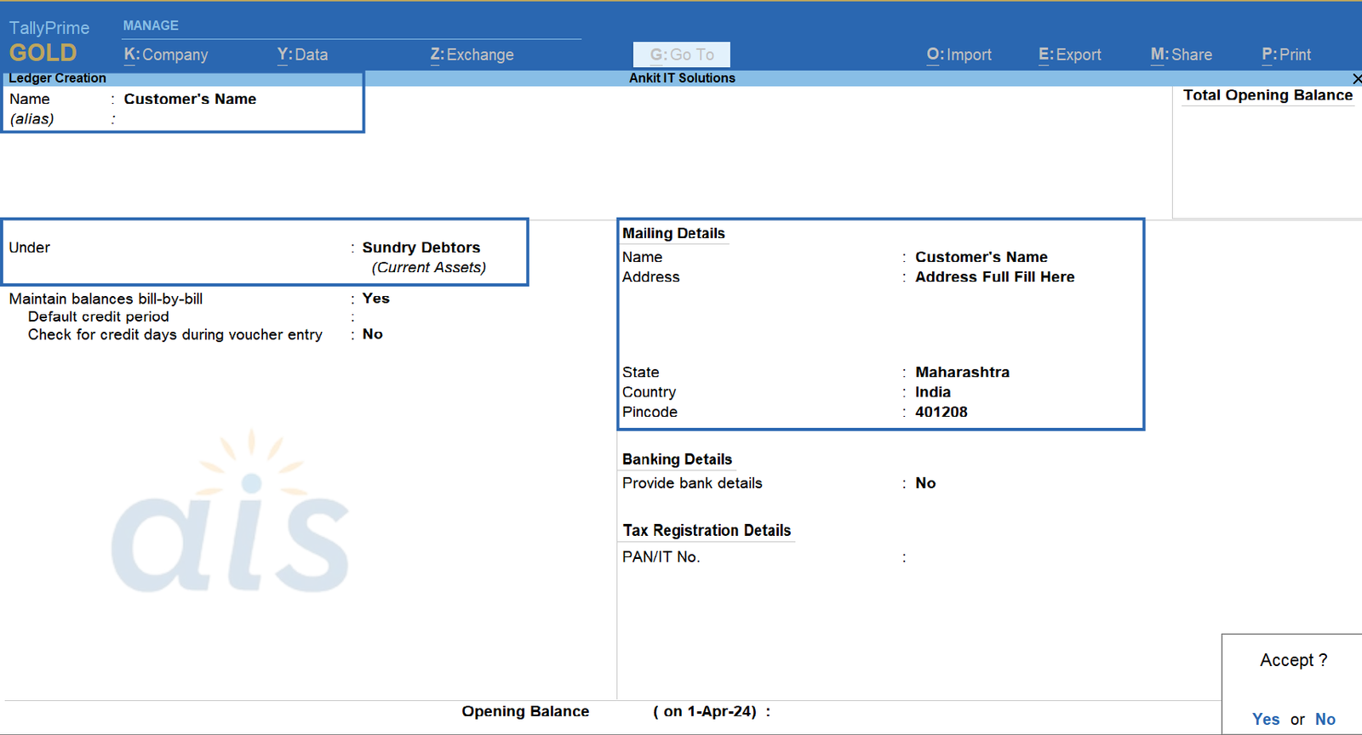Image resolution: width=1362 pixels, height=735 pixels.
Task: Open the O: Import menu
Action: tap(959, 54)
